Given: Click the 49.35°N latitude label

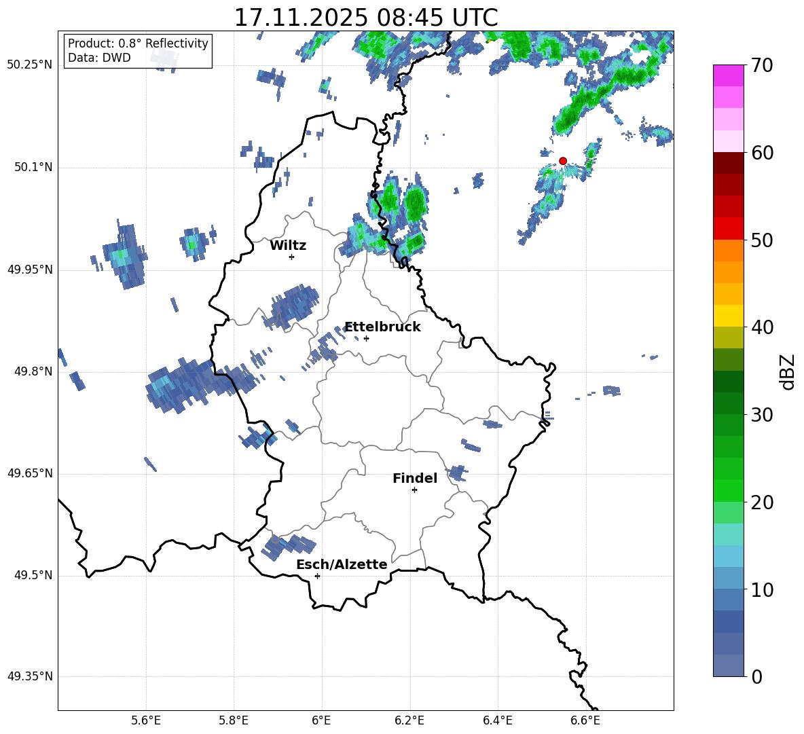Looking at the screenshot, I should click(x=30, y=676).
